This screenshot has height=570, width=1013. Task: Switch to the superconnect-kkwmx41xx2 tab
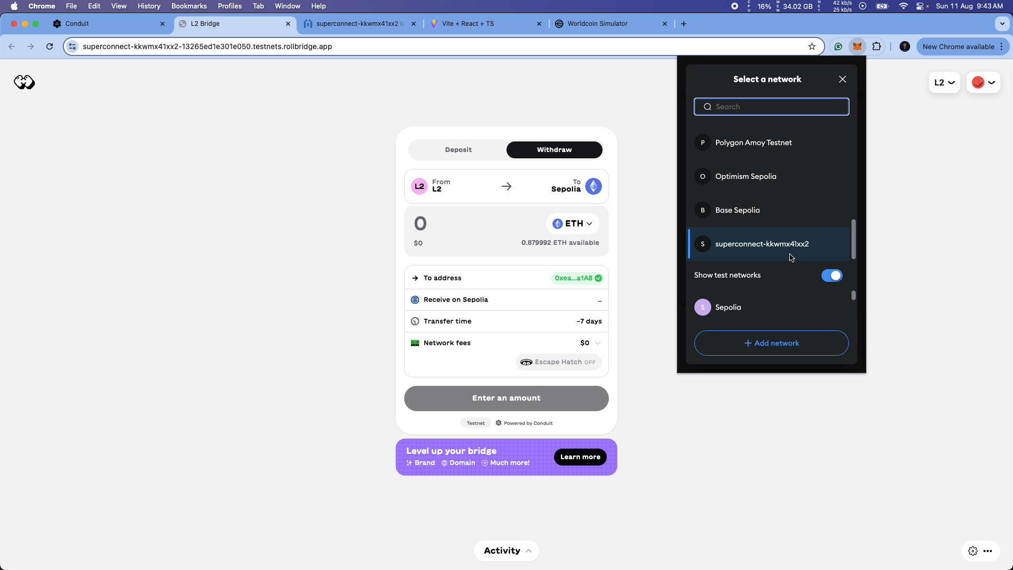[359, 24]
